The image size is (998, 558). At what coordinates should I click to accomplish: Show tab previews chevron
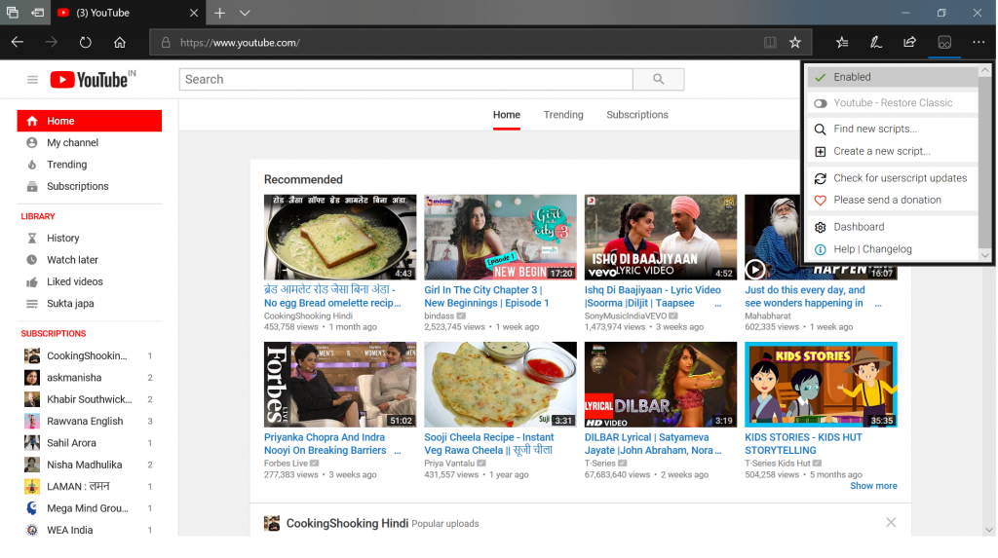coord(245,13)
